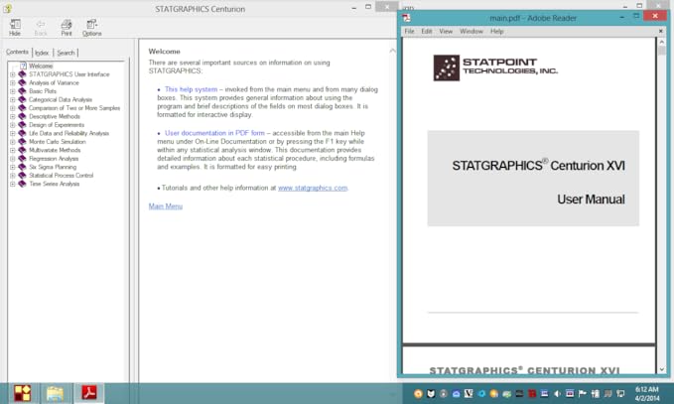This screenshot has width=674, height=404.
Task: Open the Window menu in Adobe Reader
Action: pyautogui.click(x=472, y=32)
